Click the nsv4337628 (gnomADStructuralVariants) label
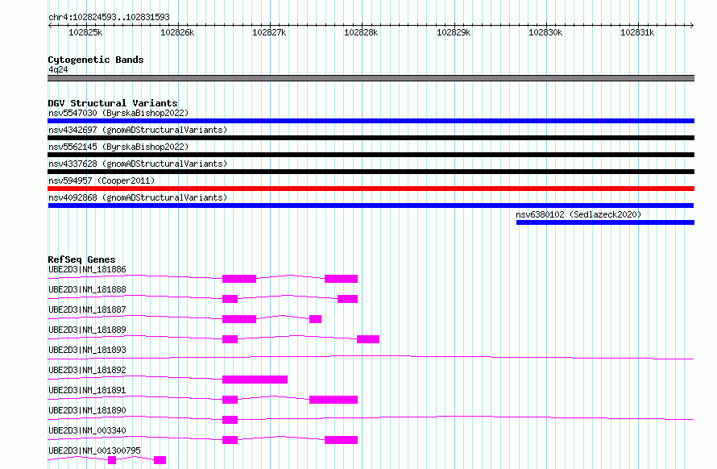This screenshot has height=469, width=717. point(138,164)
